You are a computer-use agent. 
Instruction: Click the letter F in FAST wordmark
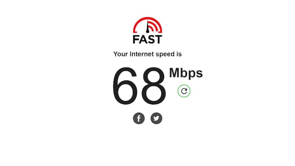tap(136, 39)
